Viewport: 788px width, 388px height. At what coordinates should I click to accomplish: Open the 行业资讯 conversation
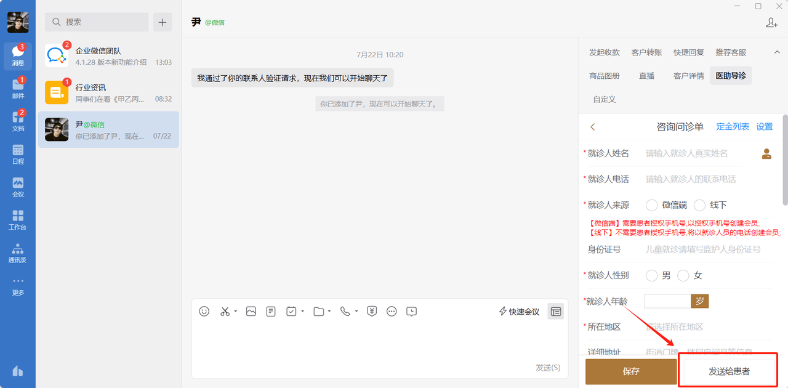point(108,93)
